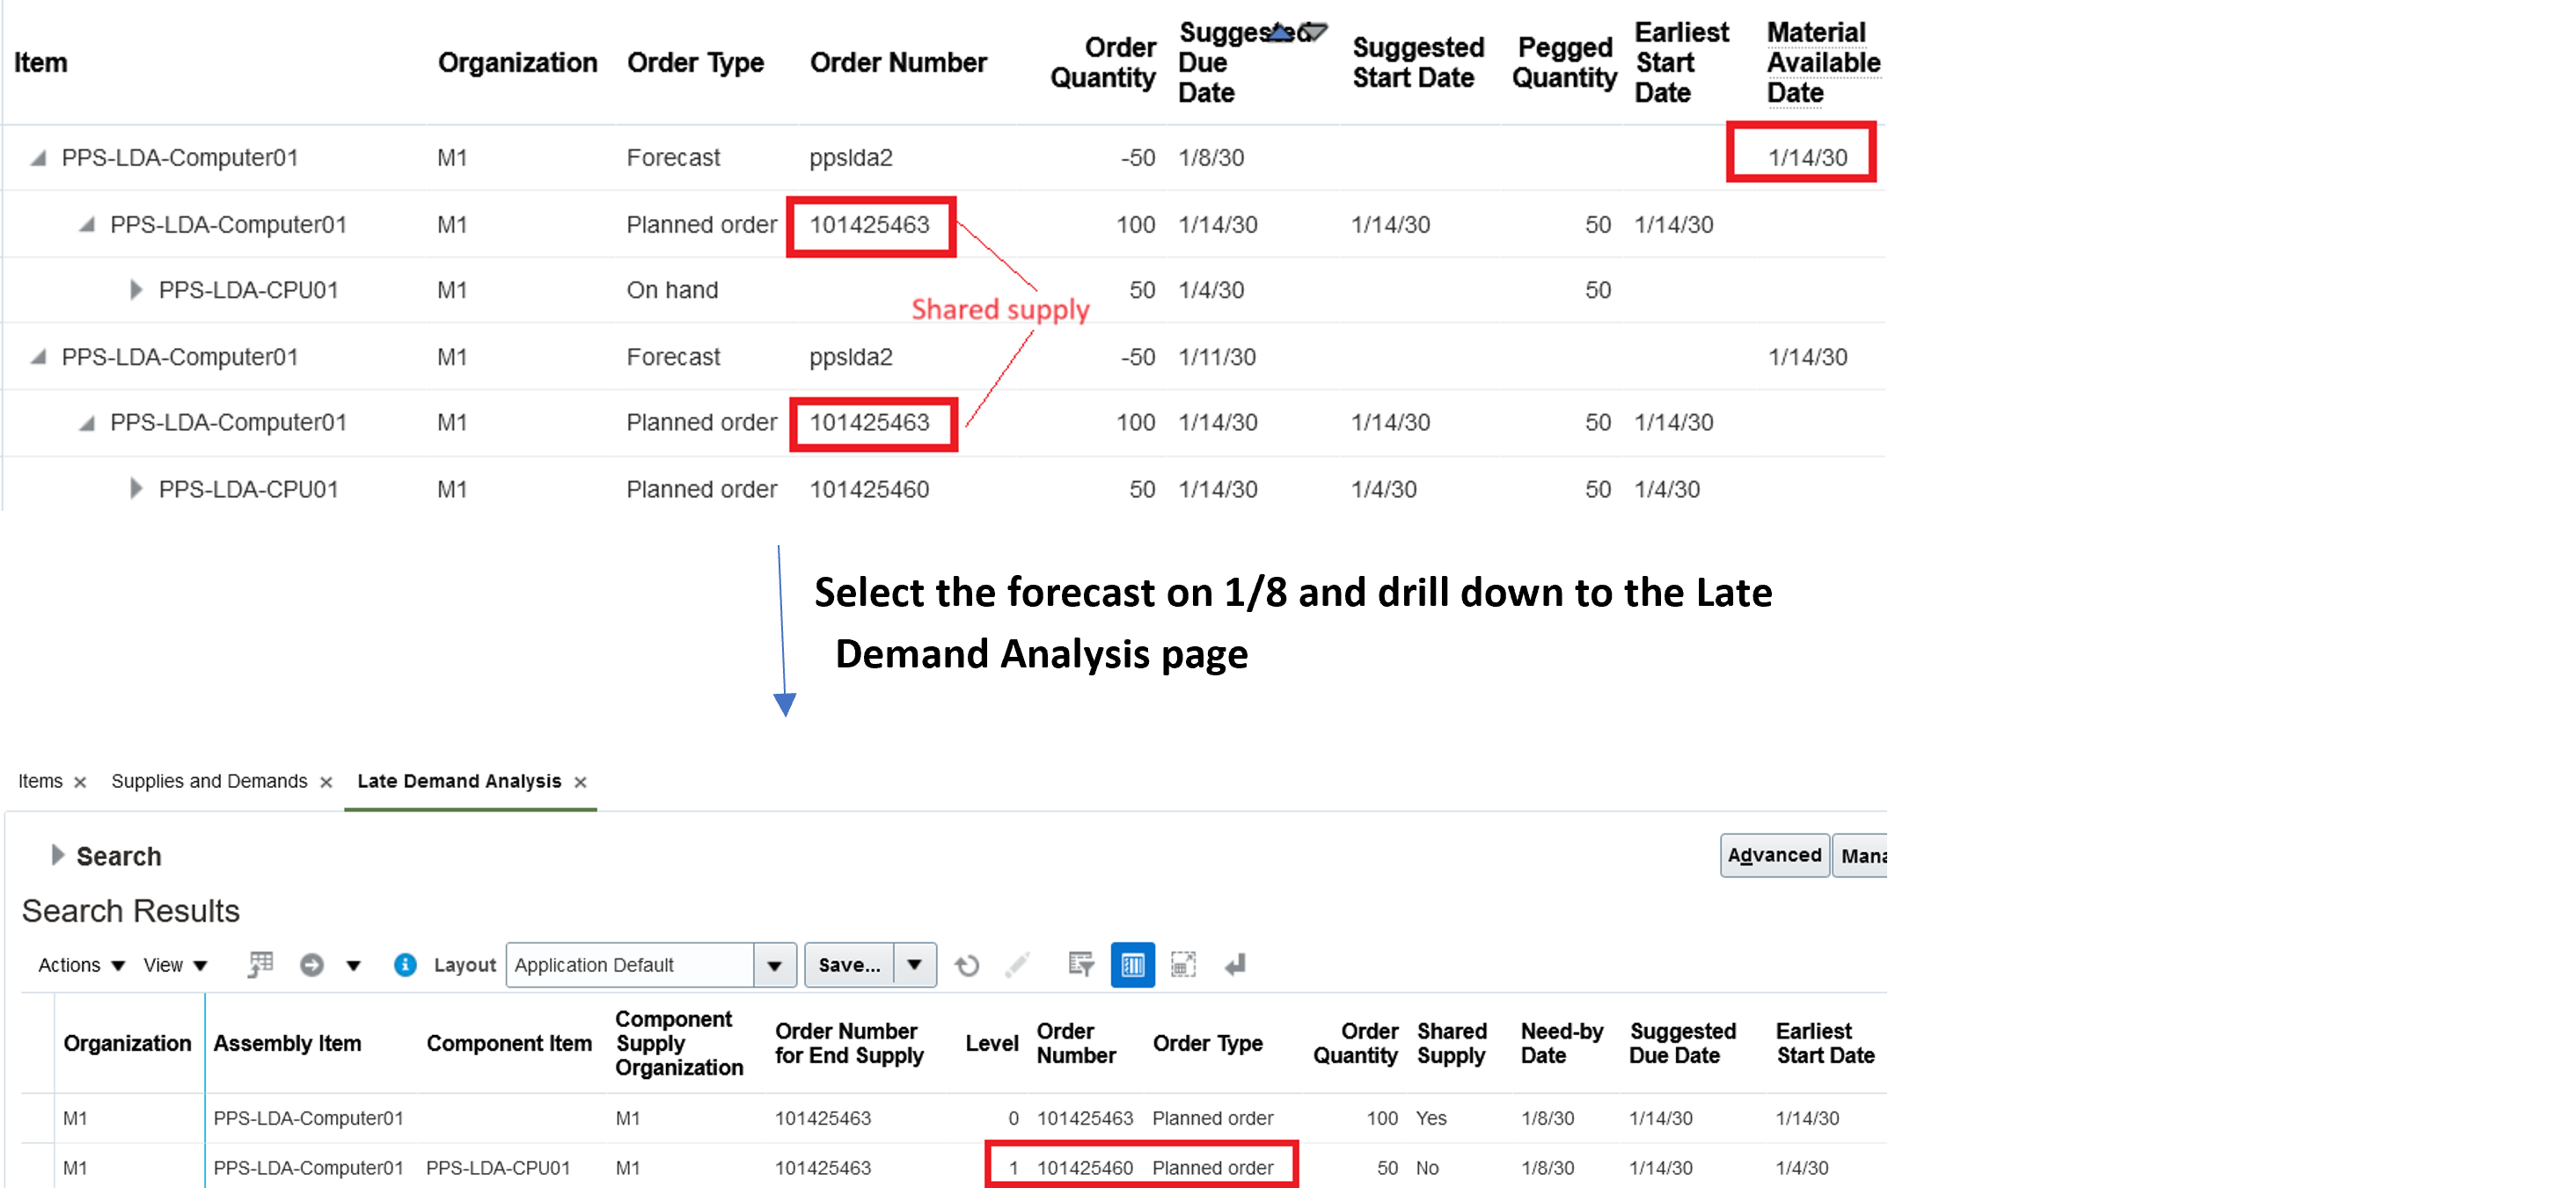
Task: Click the Go arrow icon on the toolbar
Action: coord(313,964)
